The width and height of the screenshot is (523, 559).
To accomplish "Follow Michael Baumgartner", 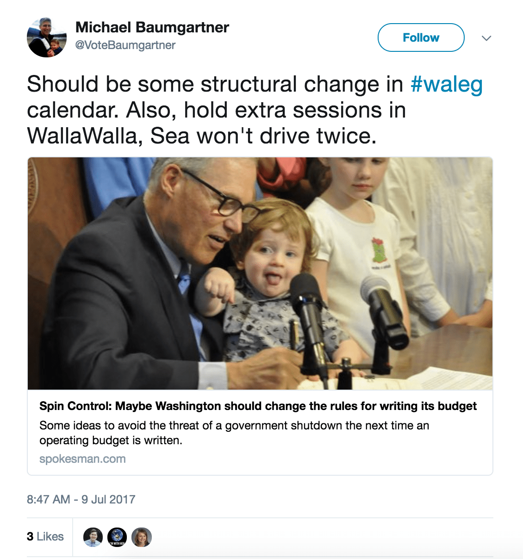I will click(421, 37).
